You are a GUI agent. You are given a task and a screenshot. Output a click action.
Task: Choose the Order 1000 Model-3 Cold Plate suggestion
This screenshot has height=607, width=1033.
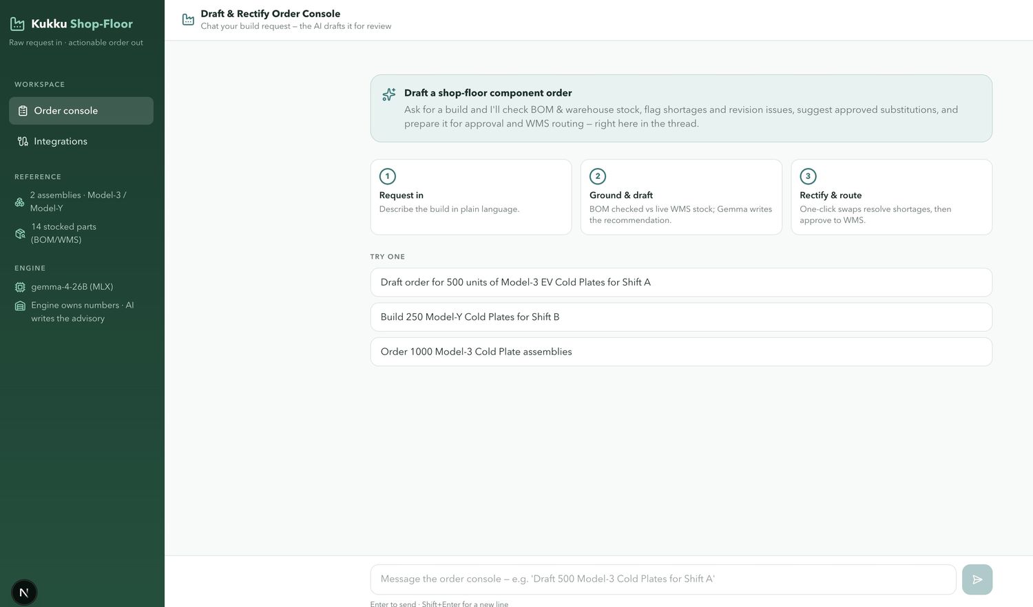point(681,352)
